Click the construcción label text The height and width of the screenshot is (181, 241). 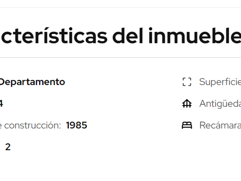tap(32, 126)
